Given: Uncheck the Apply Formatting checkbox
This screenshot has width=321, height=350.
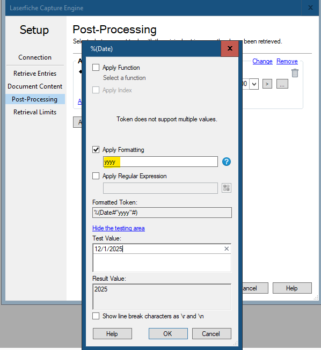Looking at the screenshot, I should (96, 150).
